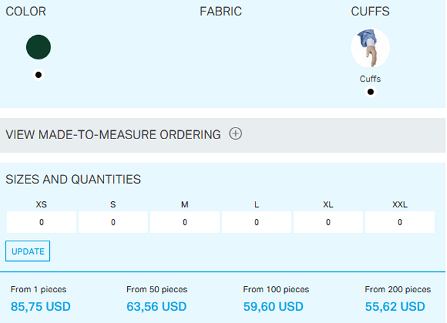Viewport: 447px width, 323px height.
Task: Open View Made-to-Measure Ordering section
Action: click(113, 135)
